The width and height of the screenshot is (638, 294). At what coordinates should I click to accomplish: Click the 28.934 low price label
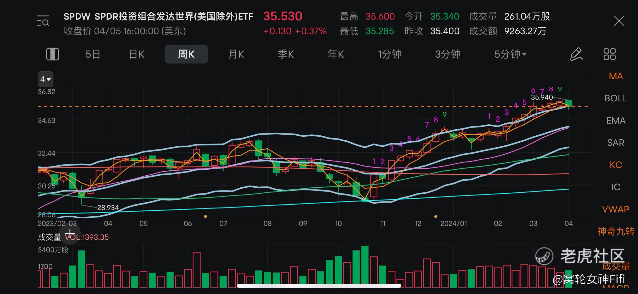(108, 207)
